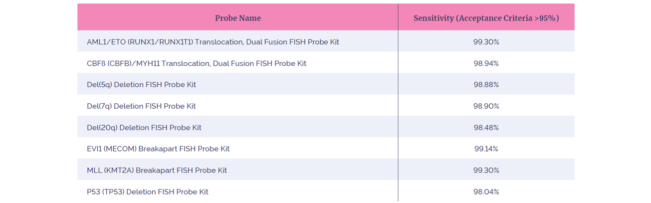651x203 pixels.
Task: Click the pink table header bar
Action: 326,17
